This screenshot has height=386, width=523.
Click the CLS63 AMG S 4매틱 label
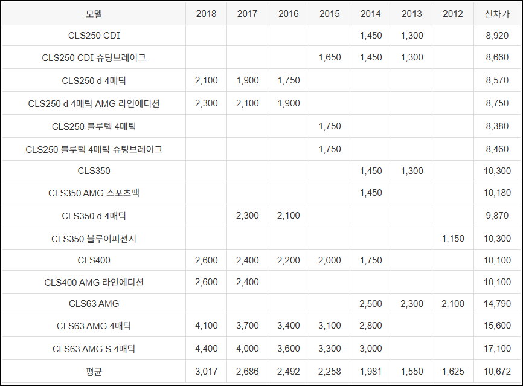click(94, 349)
